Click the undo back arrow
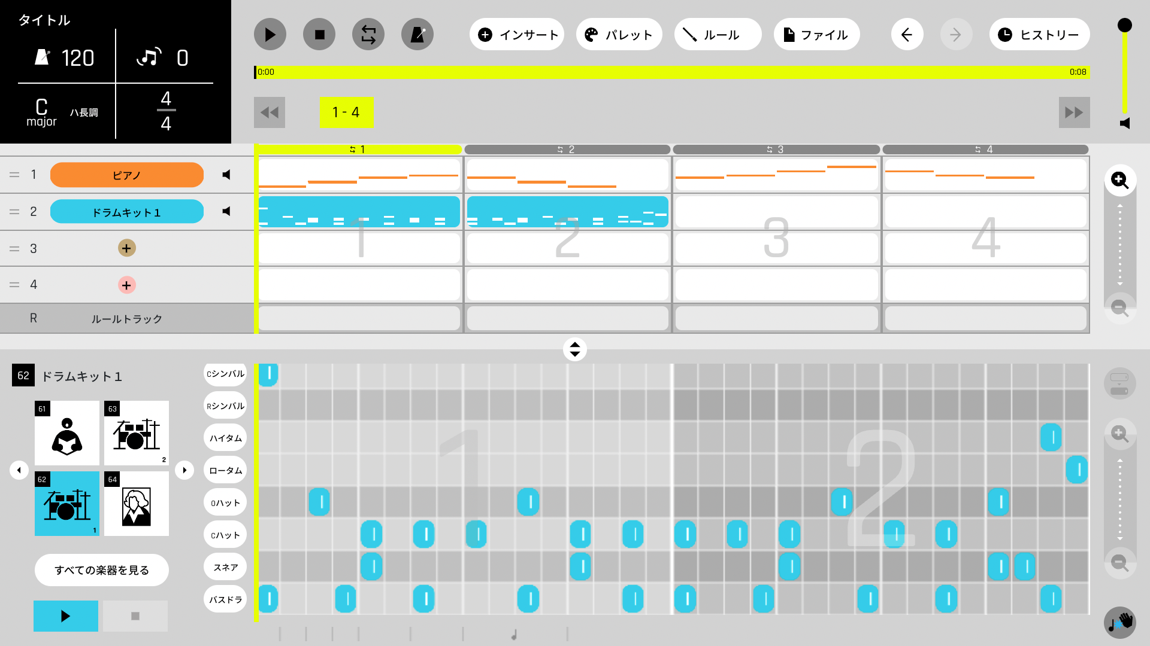 pos(907,34)
